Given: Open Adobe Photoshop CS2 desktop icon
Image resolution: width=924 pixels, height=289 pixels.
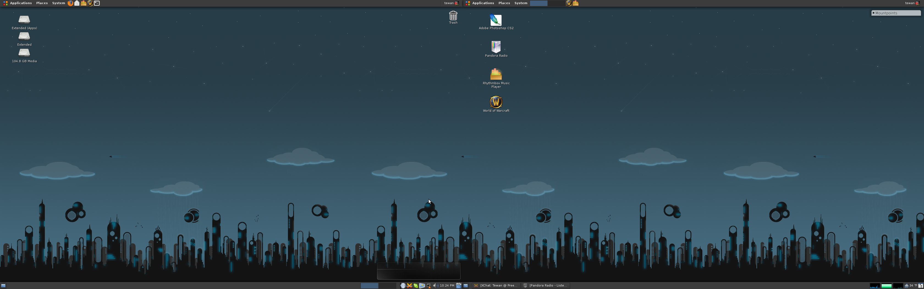Looking at the screenshot, I should [x=496, y=20].
